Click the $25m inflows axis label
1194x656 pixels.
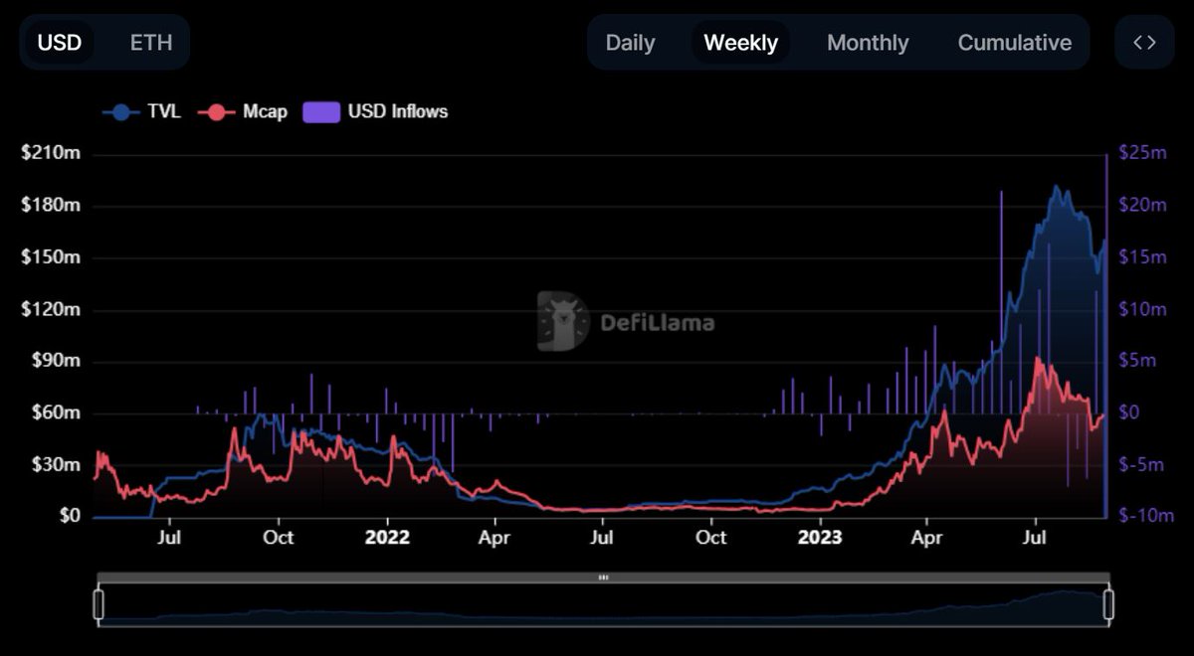pos(1141,154)
